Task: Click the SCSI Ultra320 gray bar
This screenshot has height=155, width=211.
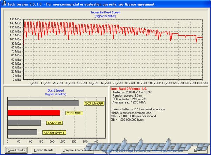Action: [43, 103]
